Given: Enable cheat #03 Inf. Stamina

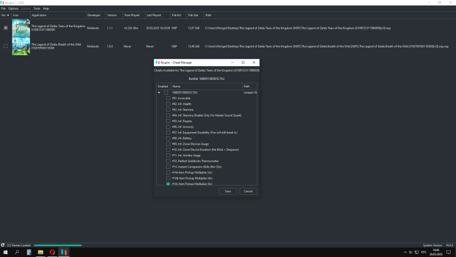Looking at the screenshot, I should 168,110.
